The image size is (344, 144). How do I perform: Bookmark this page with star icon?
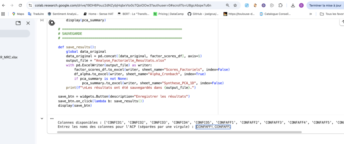tap(235, 5)
